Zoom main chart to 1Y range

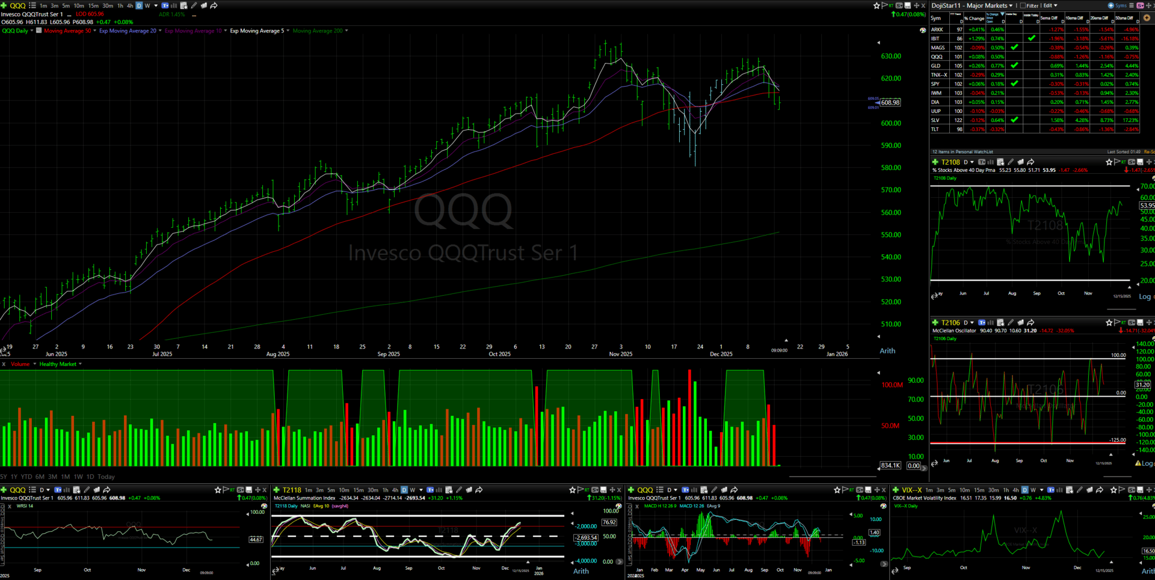pos(14,477)
